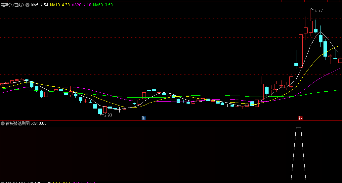The width and height of the screenshot is (342, 183).
Task: Click the XG signal spike in the sub-chart
Action: [298, 153]
